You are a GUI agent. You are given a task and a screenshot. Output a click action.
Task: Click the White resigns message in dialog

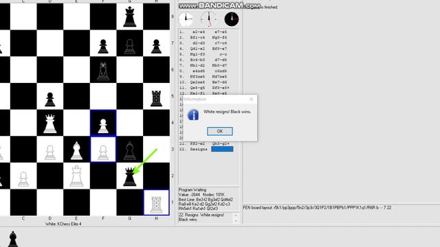228,112
